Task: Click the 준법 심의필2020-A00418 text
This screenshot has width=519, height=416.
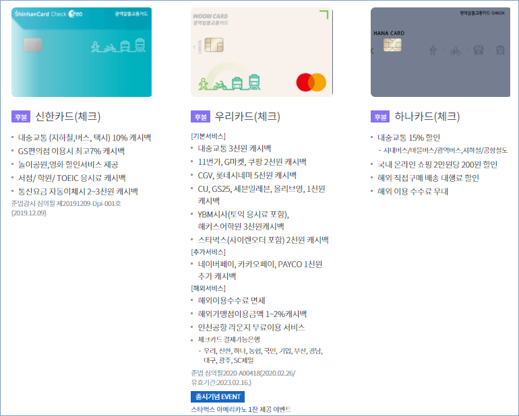Action: click(243, 378)
